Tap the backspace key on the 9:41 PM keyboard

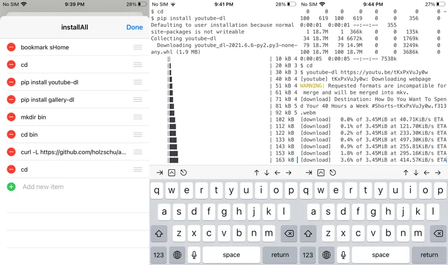pyautogui.click(x=289, y=233)
